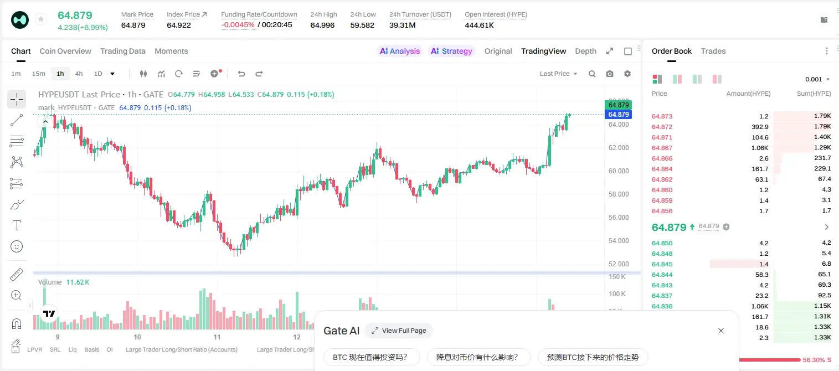Open the AI Strategy button
This screenshot has width=839, height=371.
coord(452,51)
